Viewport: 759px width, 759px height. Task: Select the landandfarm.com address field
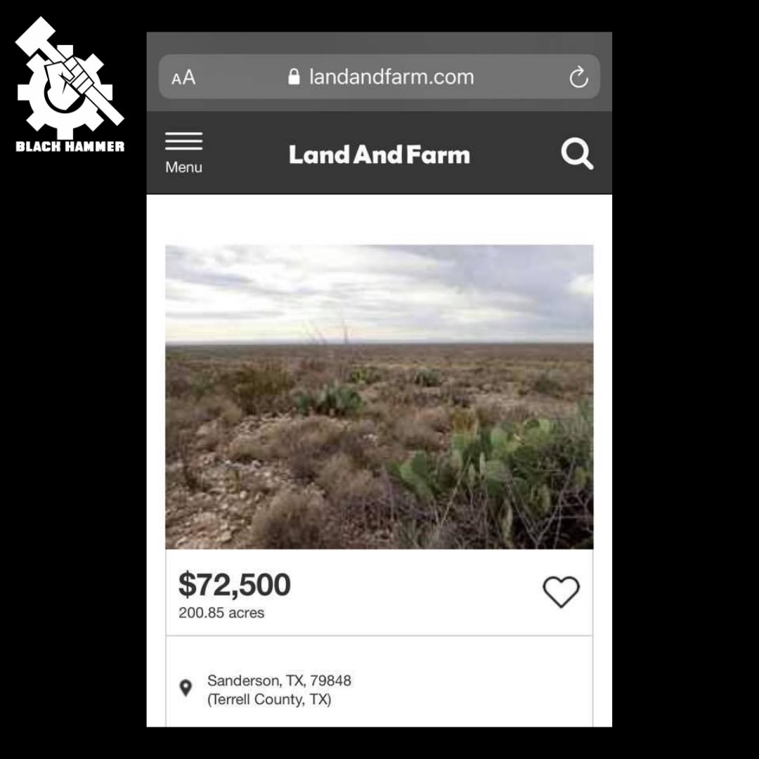tap(379, 77)
